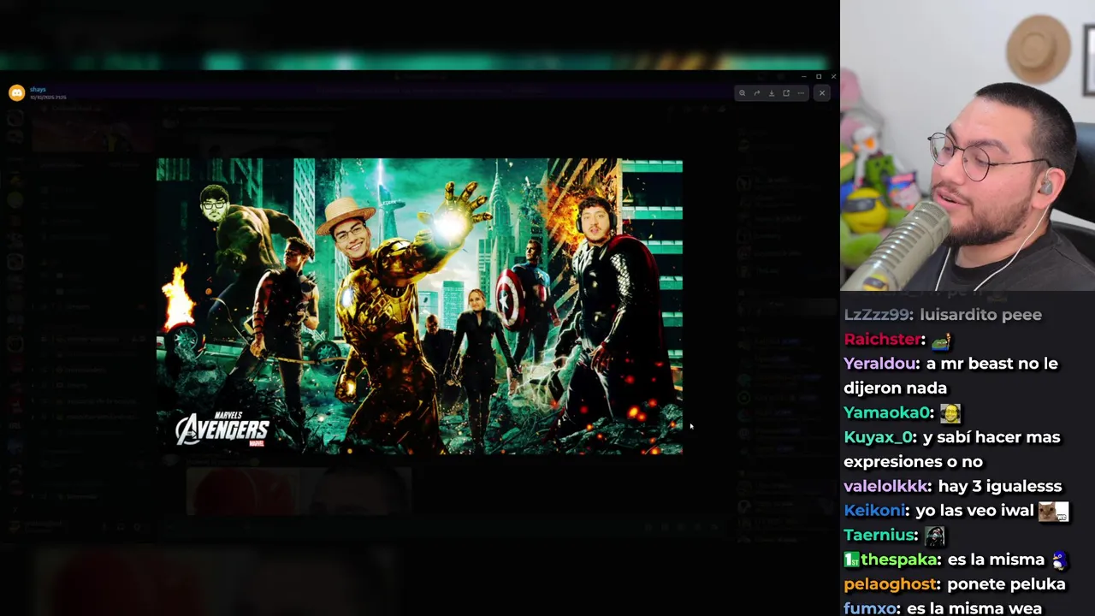Zoom the image with the magnifier icon
Screen dimensions: 1095x616
point(743,93)
